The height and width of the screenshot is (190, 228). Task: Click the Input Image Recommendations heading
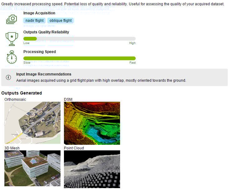(44, 74)
